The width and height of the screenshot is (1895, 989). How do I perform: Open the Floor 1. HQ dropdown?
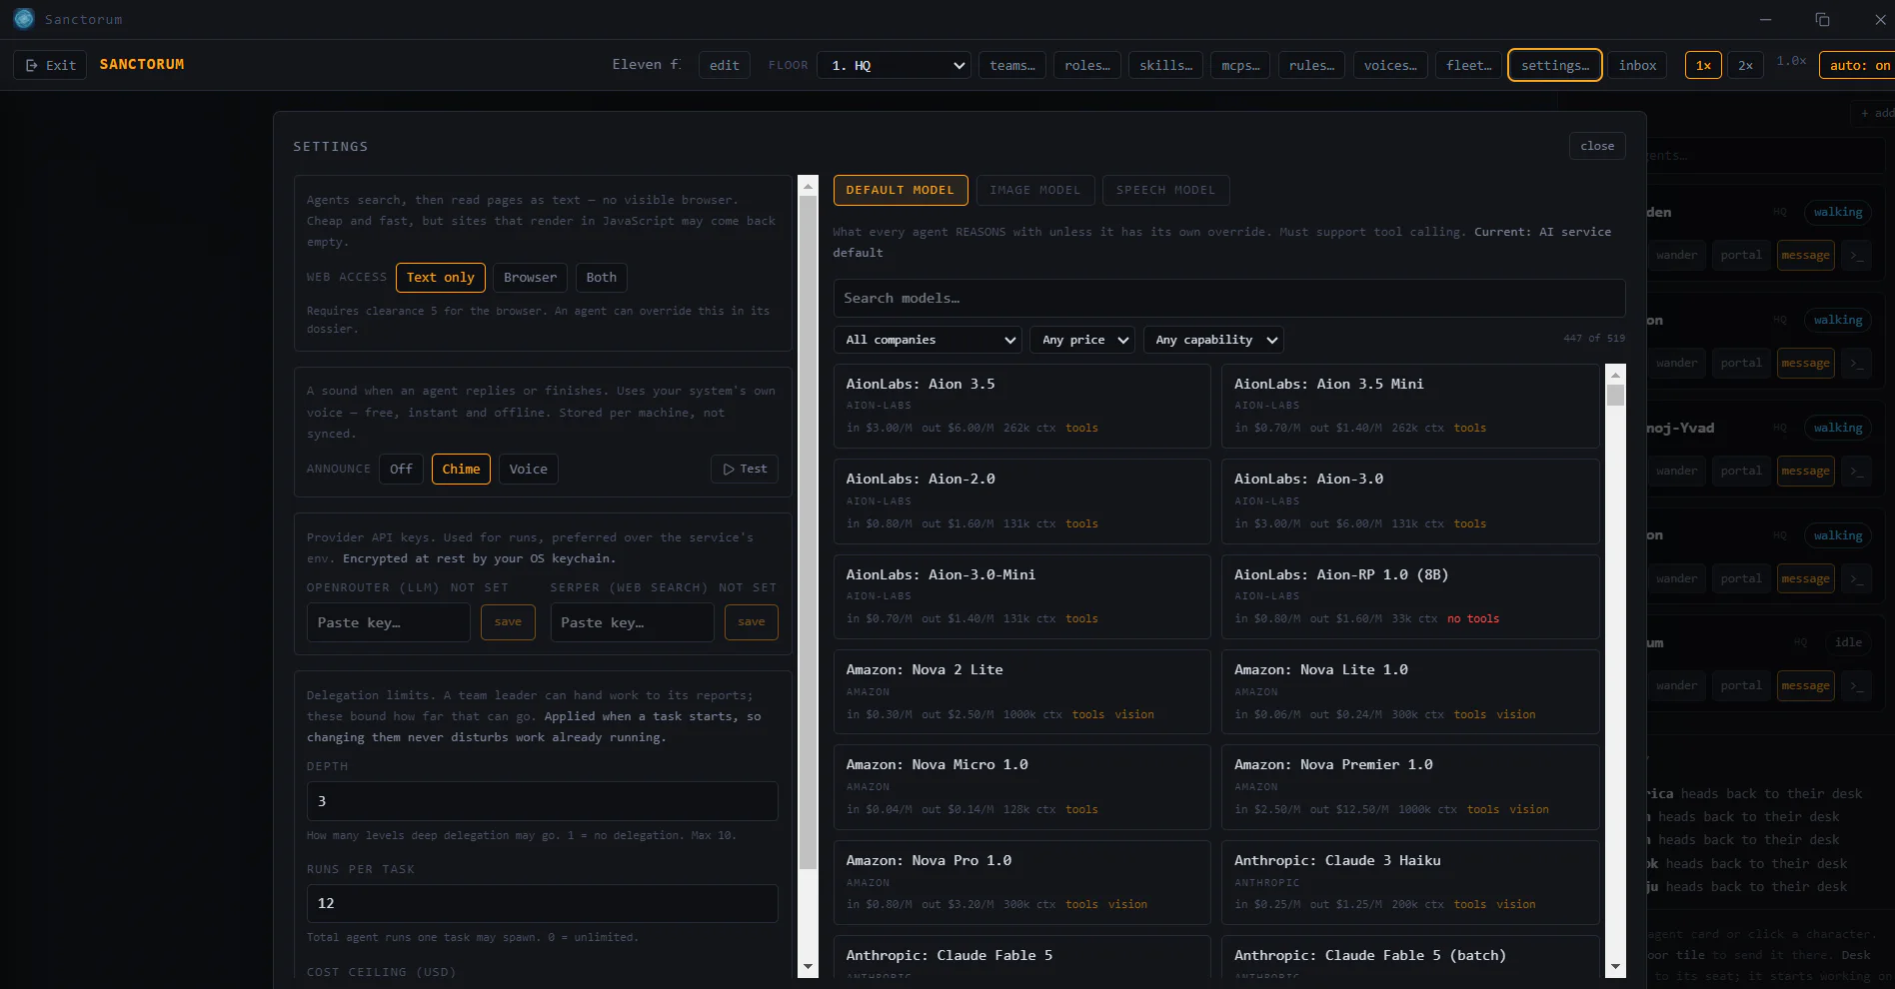pyautogui.click(x=894, y=65)
